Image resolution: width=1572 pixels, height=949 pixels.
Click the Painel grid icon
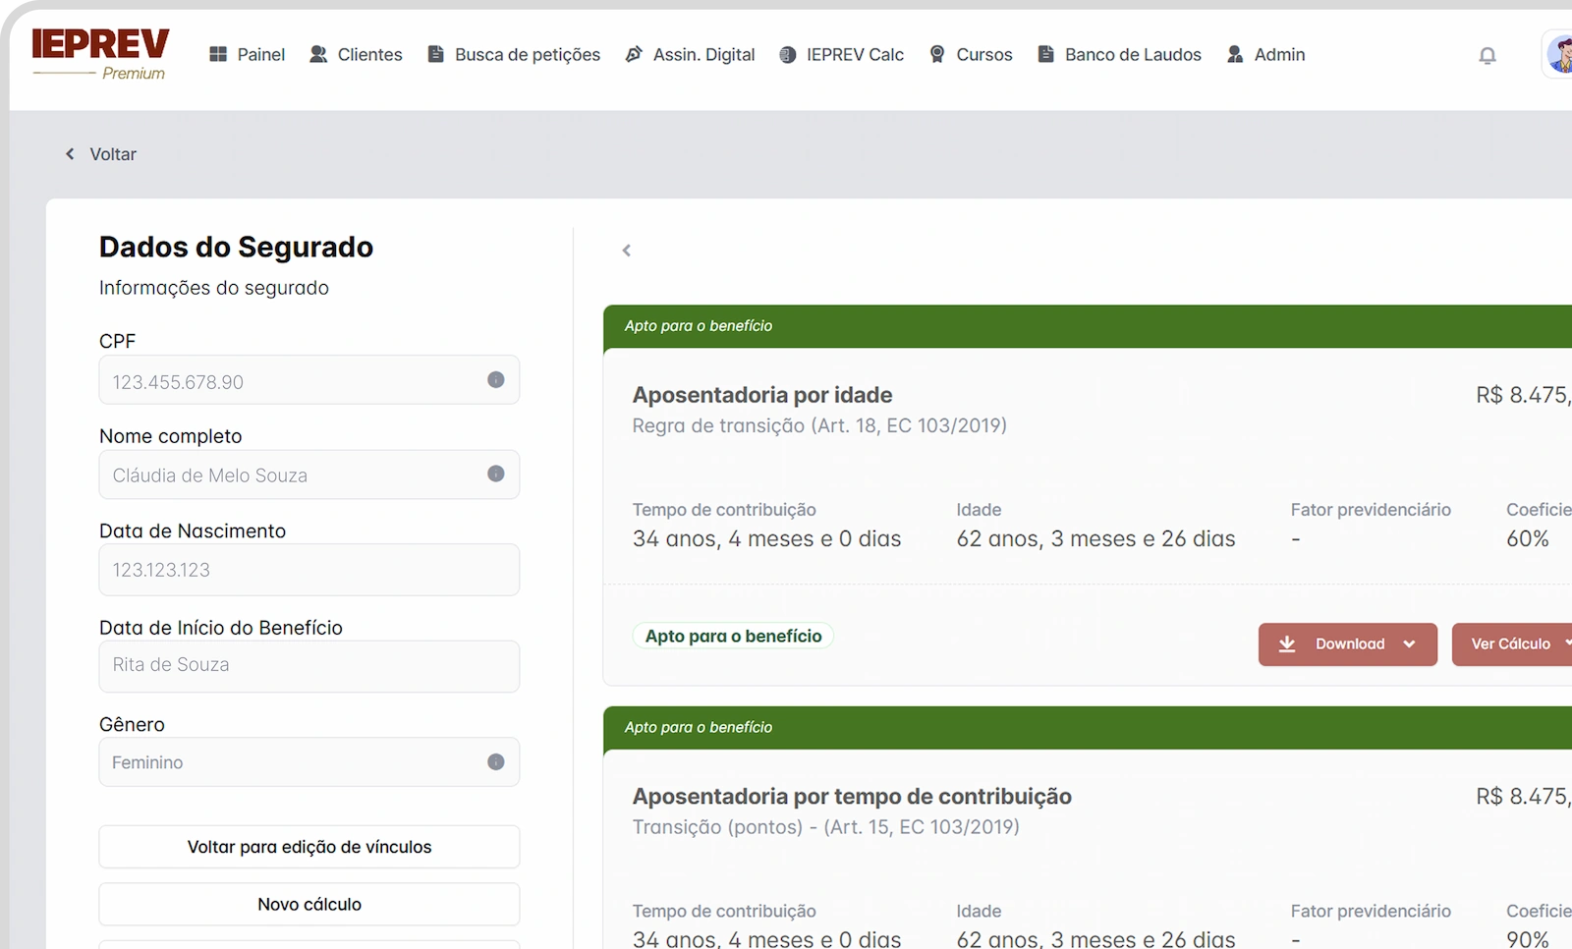coord(218,54)
